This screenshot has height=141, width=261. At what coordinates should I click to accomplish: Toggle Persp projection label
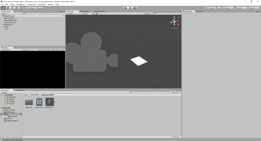point(174,28)
